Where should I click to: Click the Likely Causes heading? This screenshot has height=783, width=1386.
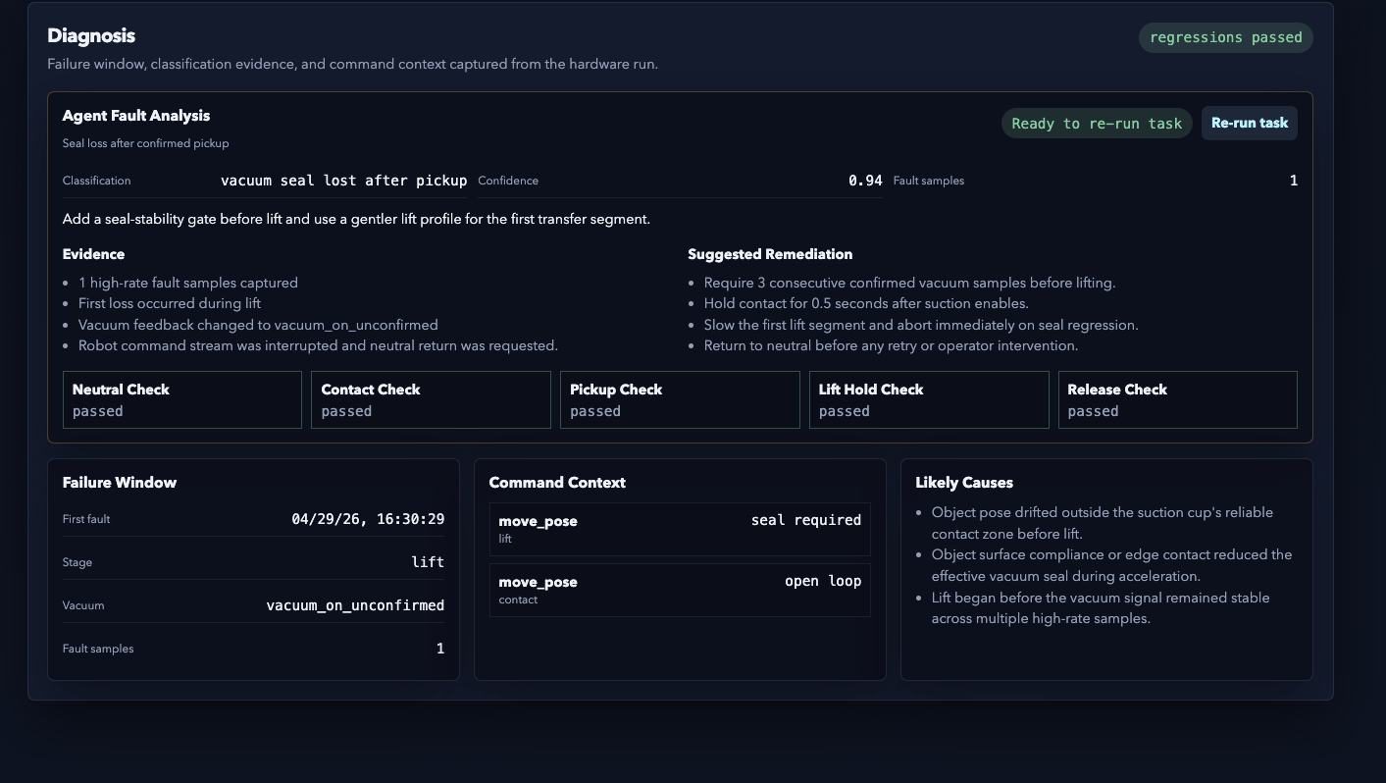[964, 483]
